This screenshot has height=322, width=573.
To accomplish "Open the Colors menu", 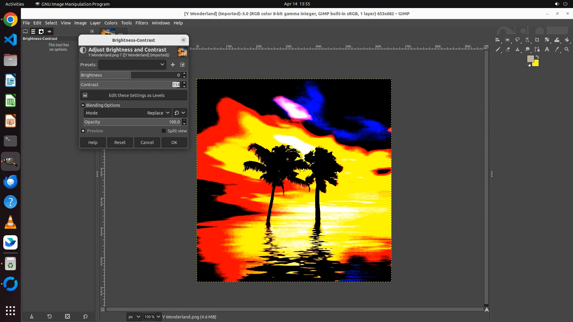I will 111,23.
